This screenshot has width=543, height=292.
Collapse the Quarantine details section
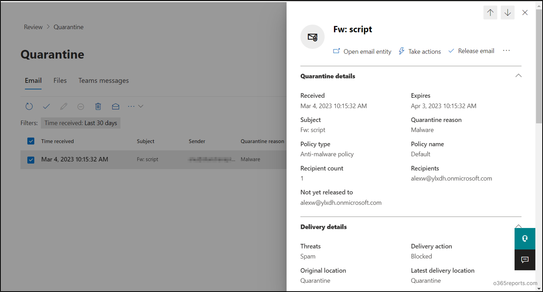[518, 76]
